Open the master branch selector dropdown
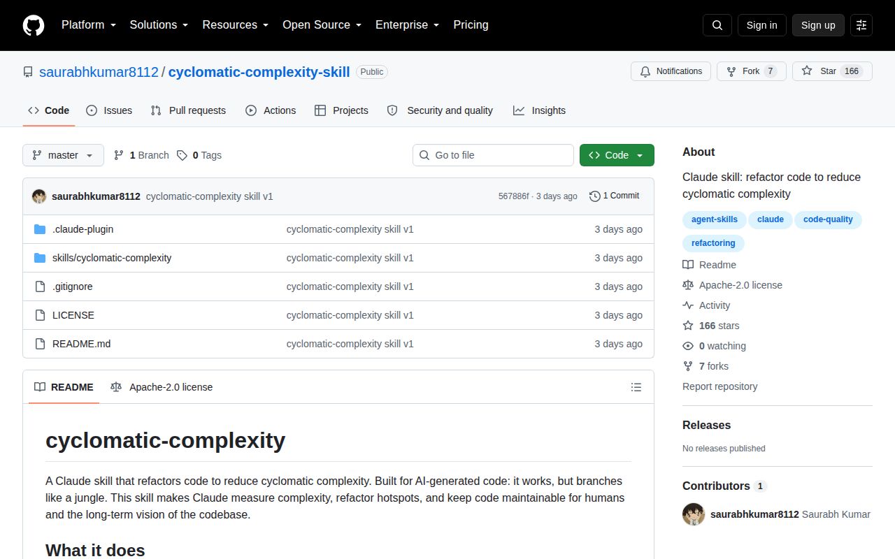The image size is (895, 559). point(63,155)
